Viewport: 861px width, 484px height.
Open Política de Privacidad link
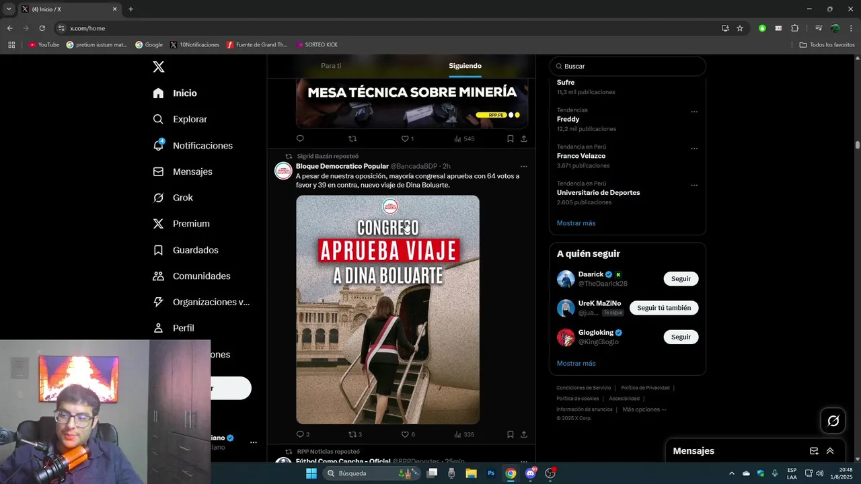coord(645,388)
